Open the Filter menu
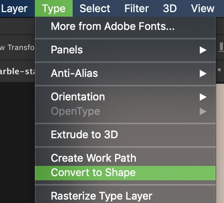The width and height of the screenshot is (224, 203). (x=137, y=9)
